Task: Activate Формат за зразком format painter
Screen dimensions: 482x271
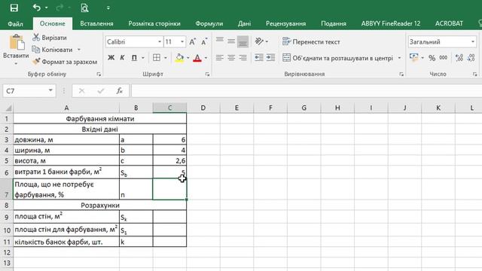Action: coord(65,62)
